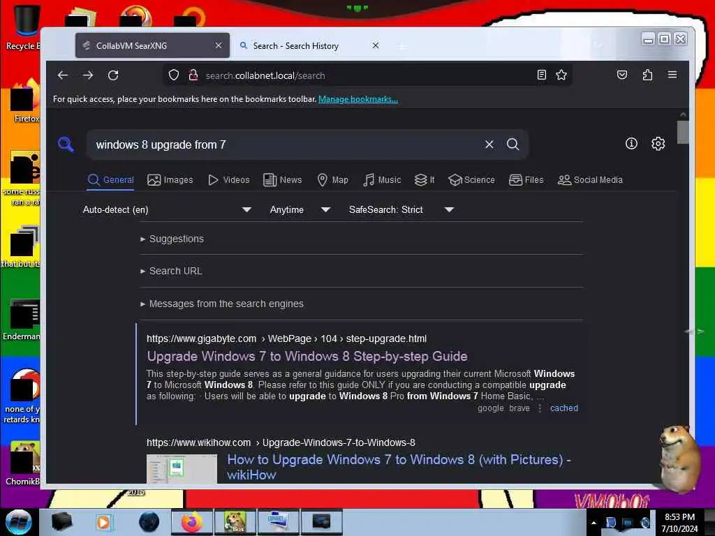Open the SafeSearch: Strict dropdown

tap(401, 209)
